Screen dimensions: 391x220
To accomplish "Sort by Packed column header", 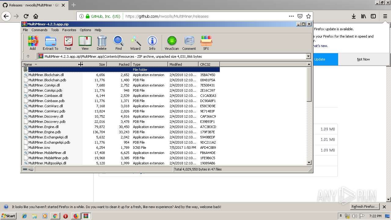I will point(119,64).
